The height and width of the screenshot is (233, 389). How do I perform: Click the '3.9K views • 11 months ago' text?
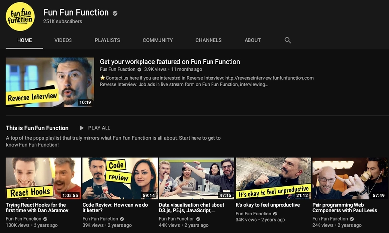pos(173,69)
